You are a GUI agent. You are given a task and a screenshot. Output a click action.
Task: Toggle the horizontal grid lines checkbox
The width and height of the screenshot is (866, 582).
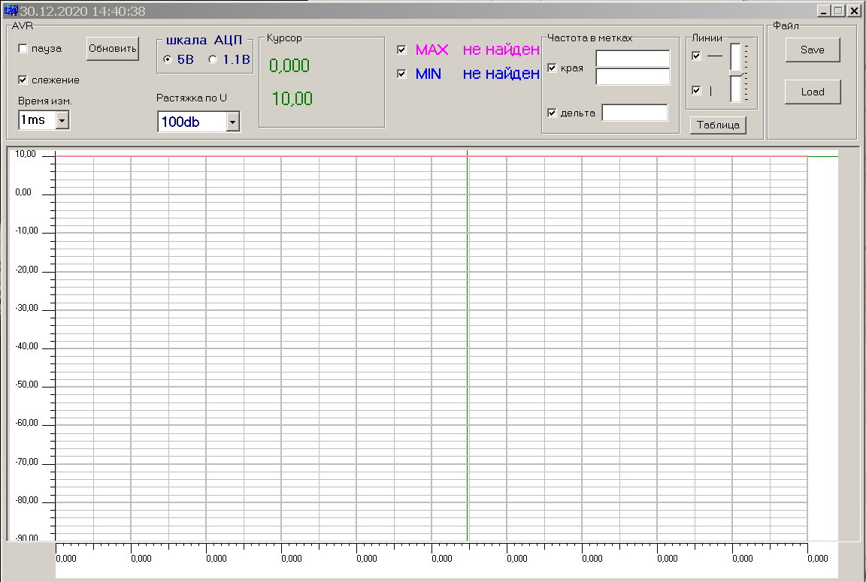coord(696,56)
